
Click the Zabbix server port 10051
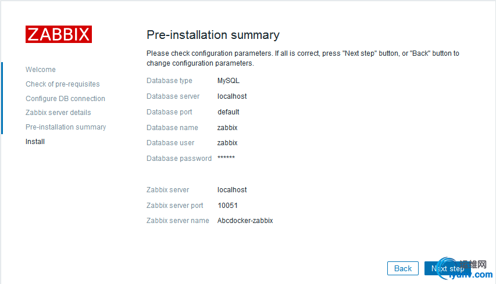pos(227,206)
